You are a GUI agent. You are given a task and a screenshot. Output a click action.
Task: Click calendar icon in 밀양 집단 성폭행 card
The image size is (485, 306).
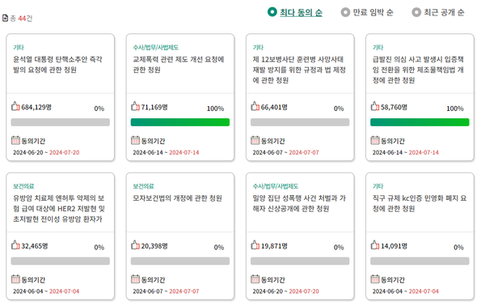[x=255, y=279]
